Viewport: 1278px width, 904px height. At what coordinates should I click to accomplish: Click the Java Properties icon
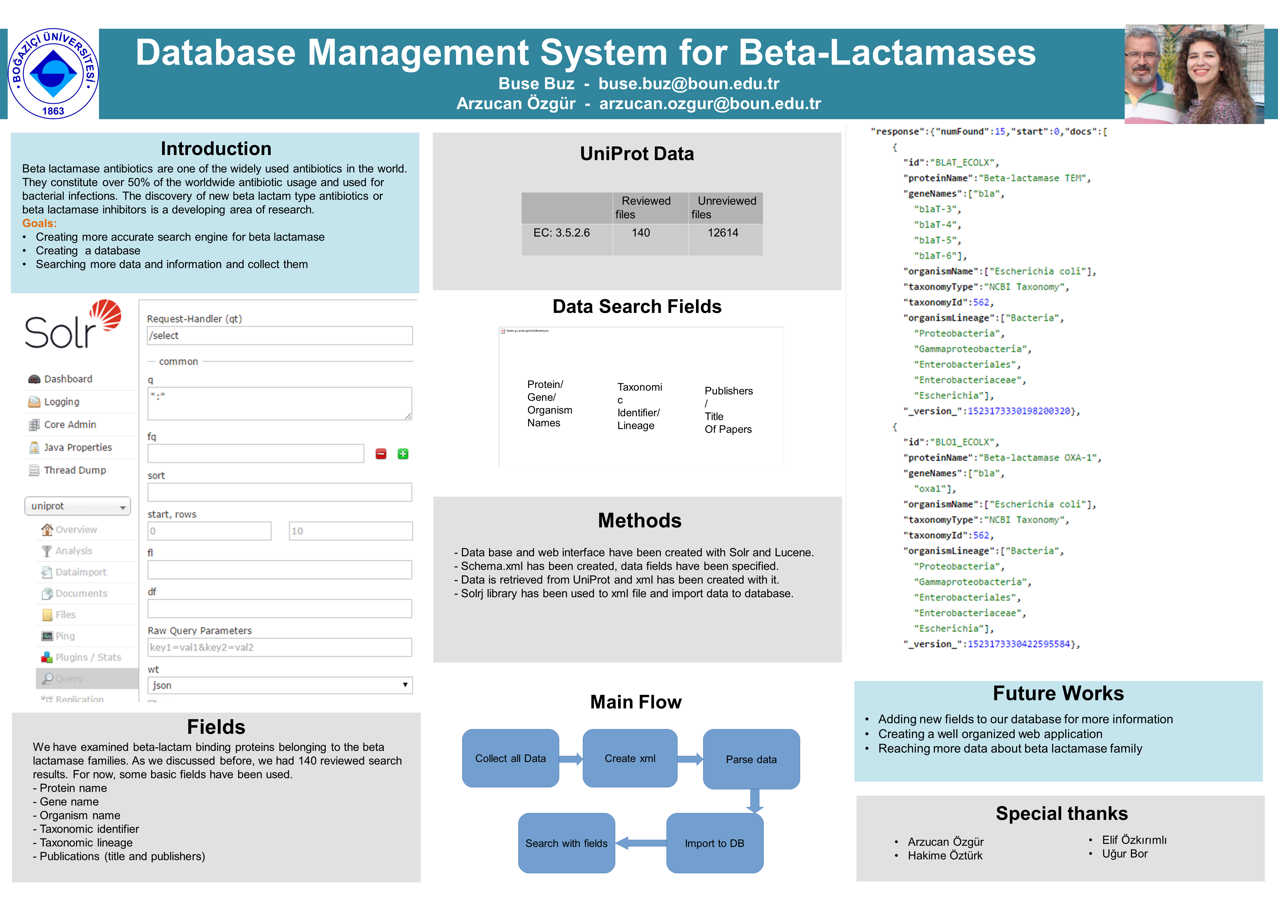(x=34, y=447)
